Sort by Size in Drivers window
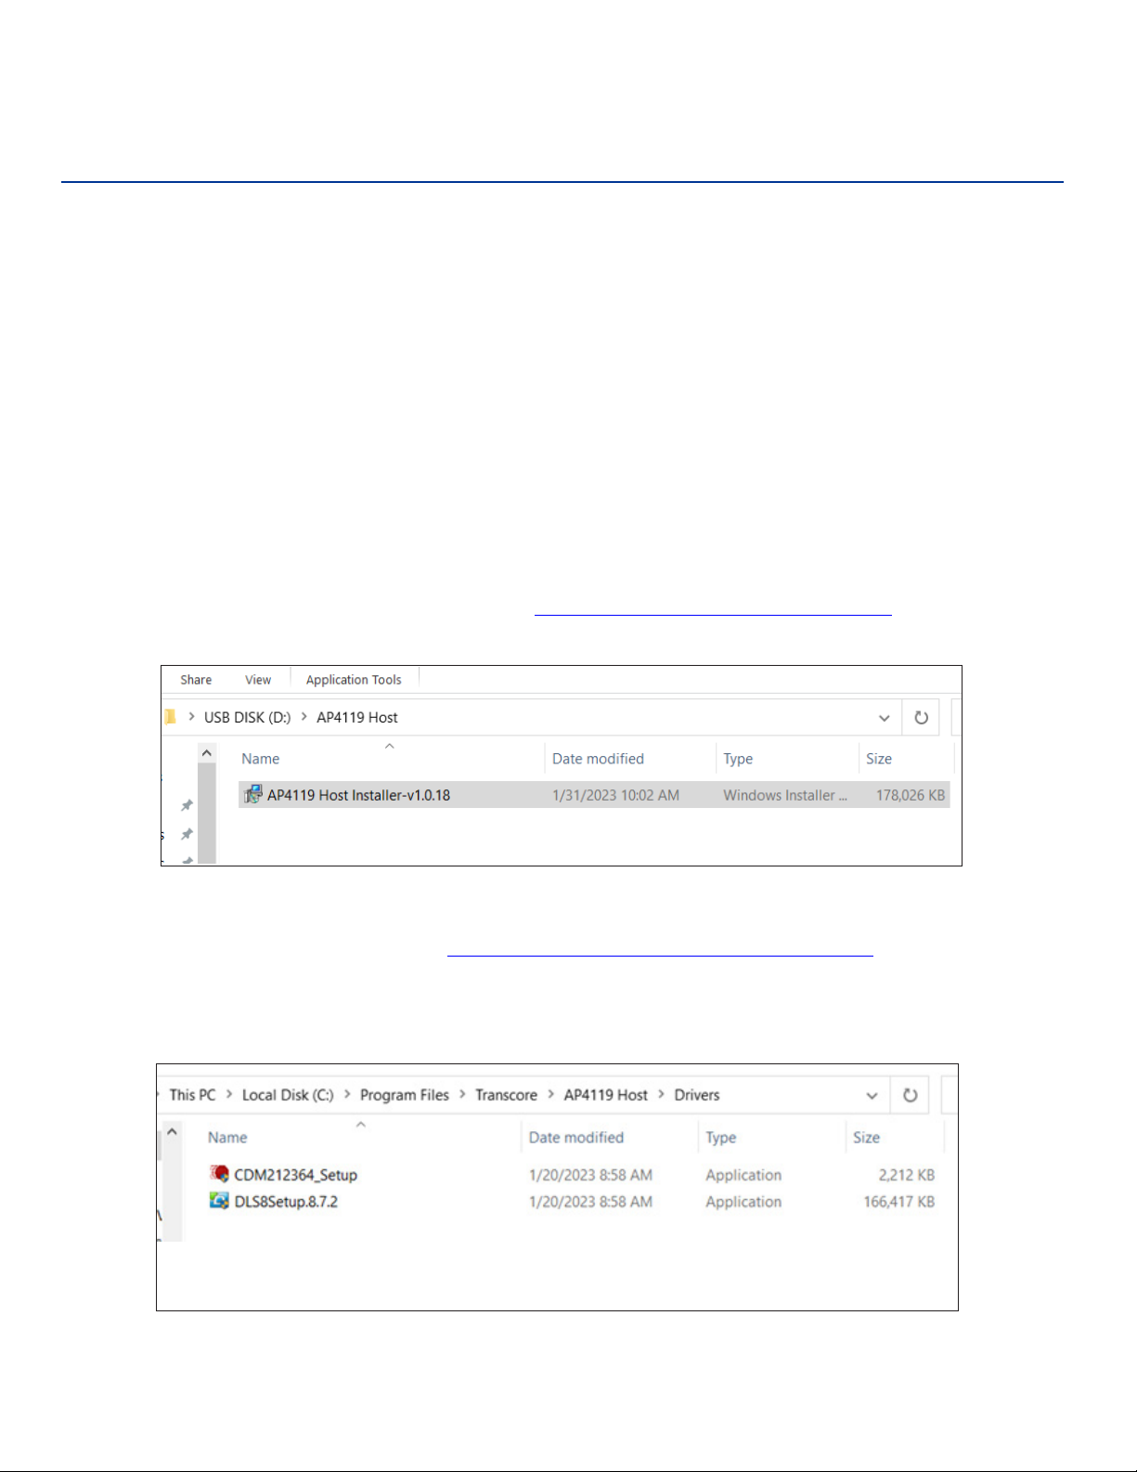 [x=866, y=1138]
